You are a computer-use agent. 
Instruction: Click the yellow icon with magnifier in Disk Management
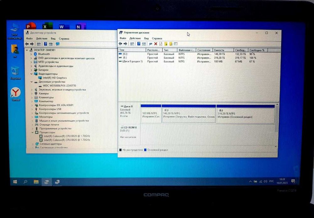171,44
